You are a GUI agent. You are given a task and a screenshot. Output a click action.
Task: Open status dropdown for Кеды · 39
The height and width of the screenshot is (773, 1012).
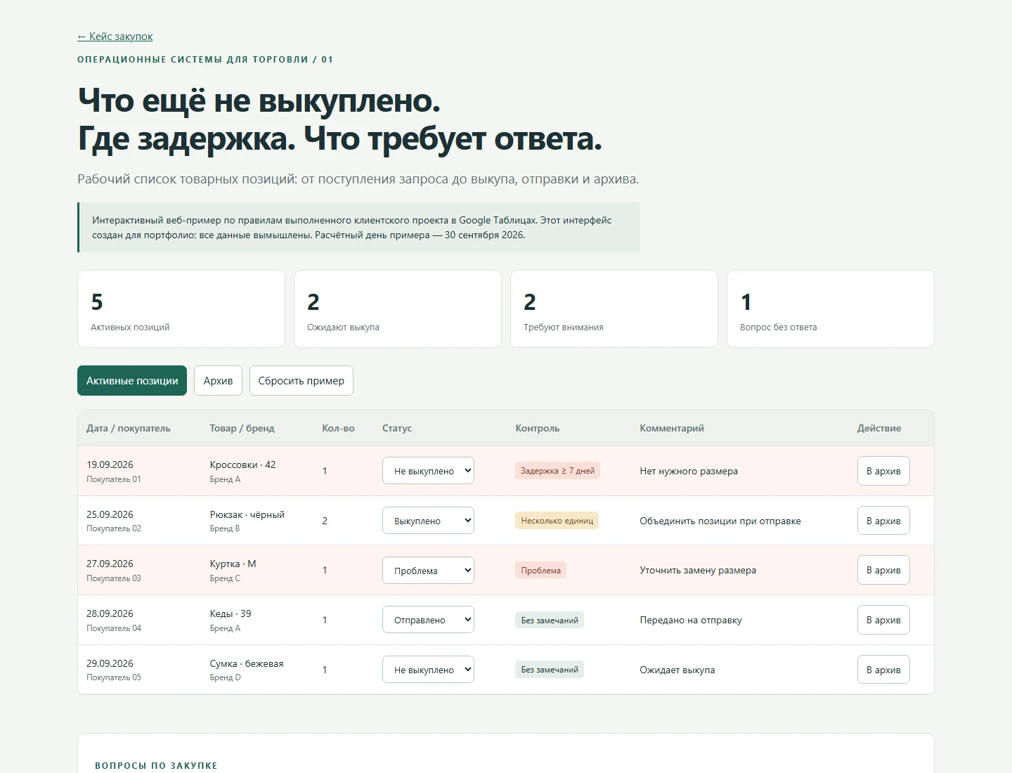(x=428, y=620)
